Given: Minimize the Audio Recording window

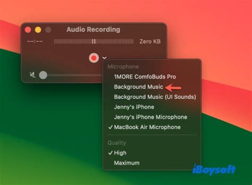Looking at the screenshot, I should [38, 30].
